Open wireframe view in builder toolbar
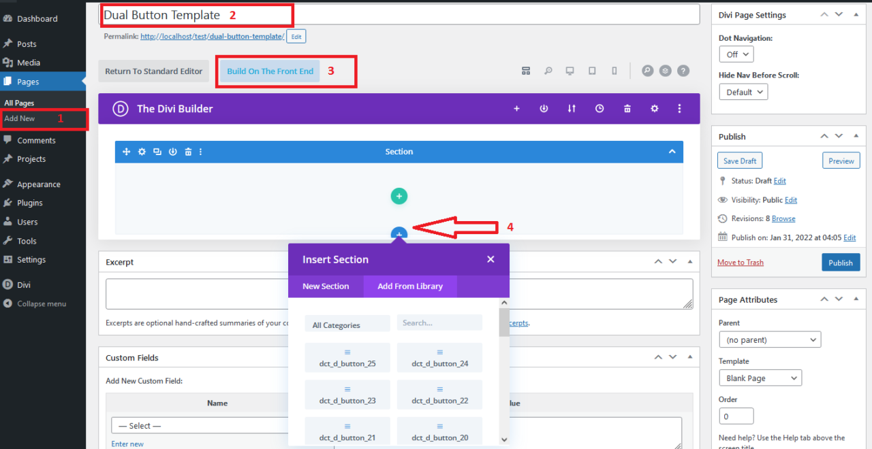Screen dimensions: 872x449 (x=526, y=71)
